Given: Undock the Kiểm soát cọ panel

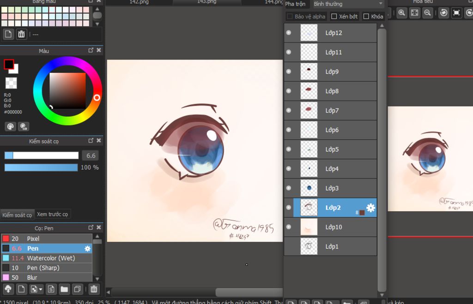Looking at the screenshot, I should point(91,141).
